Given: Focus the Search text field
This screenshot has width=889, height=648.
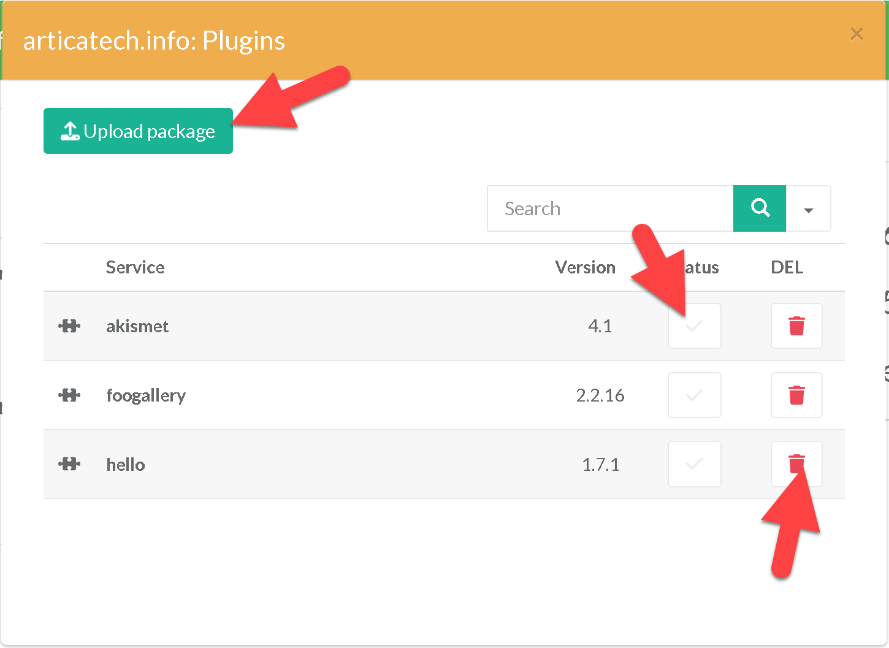Looking at the screenshot, I should pos(610,208).
